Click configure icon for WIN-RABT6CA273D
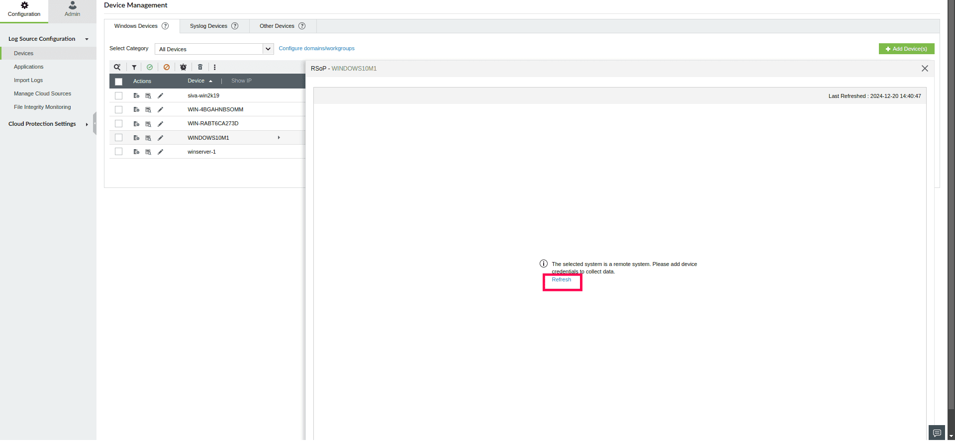This screenshot has height=441, width=955. pyautogui.click(x=136, y=124)
